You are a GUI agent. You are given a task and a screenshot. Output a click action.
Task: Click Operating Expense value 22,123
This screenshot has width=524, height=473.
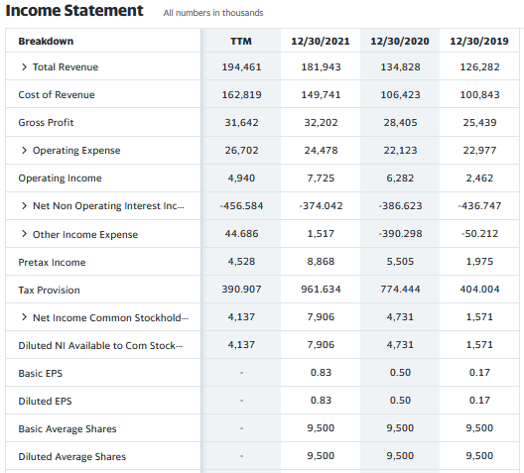pyautogui.click(x=400, y=150)
